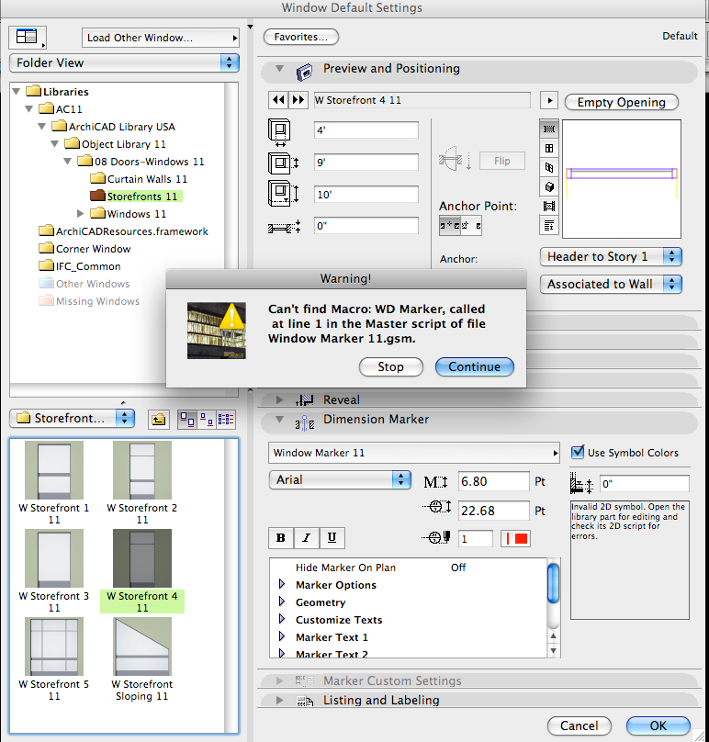
Task: Select Corner Window library folder
Action: pos(85,249)
